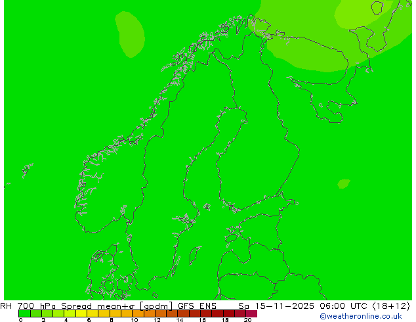Screen dimensions: 416x322
Task: Click the date "Sa 15-11-2025"
Action: pyautogui.click(x=276, y=306)
